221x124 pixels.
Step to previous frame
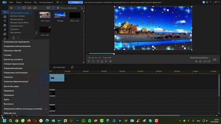coord(97,61)
